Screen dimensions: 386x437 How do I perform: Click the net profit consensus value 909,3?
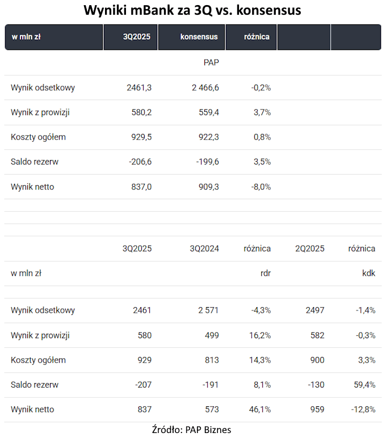208,187
